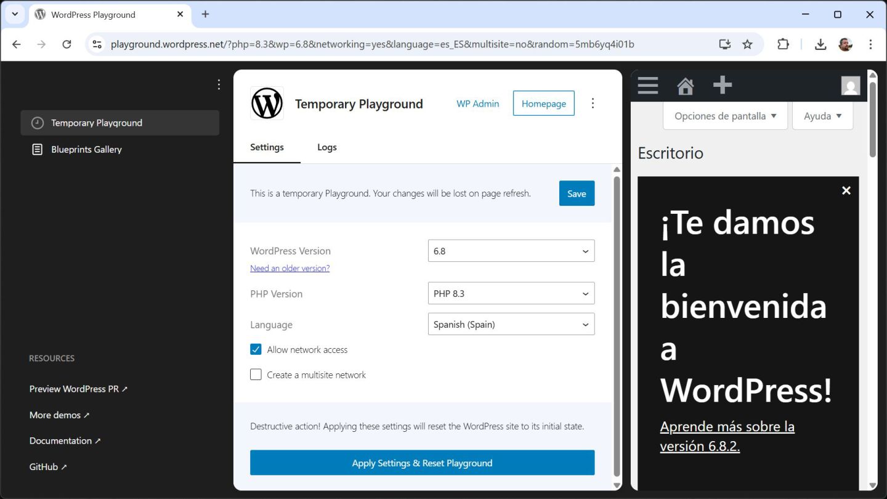Expand Opciones de pantalla
Viewport: 887px width, 499px height.
[725, 116]
